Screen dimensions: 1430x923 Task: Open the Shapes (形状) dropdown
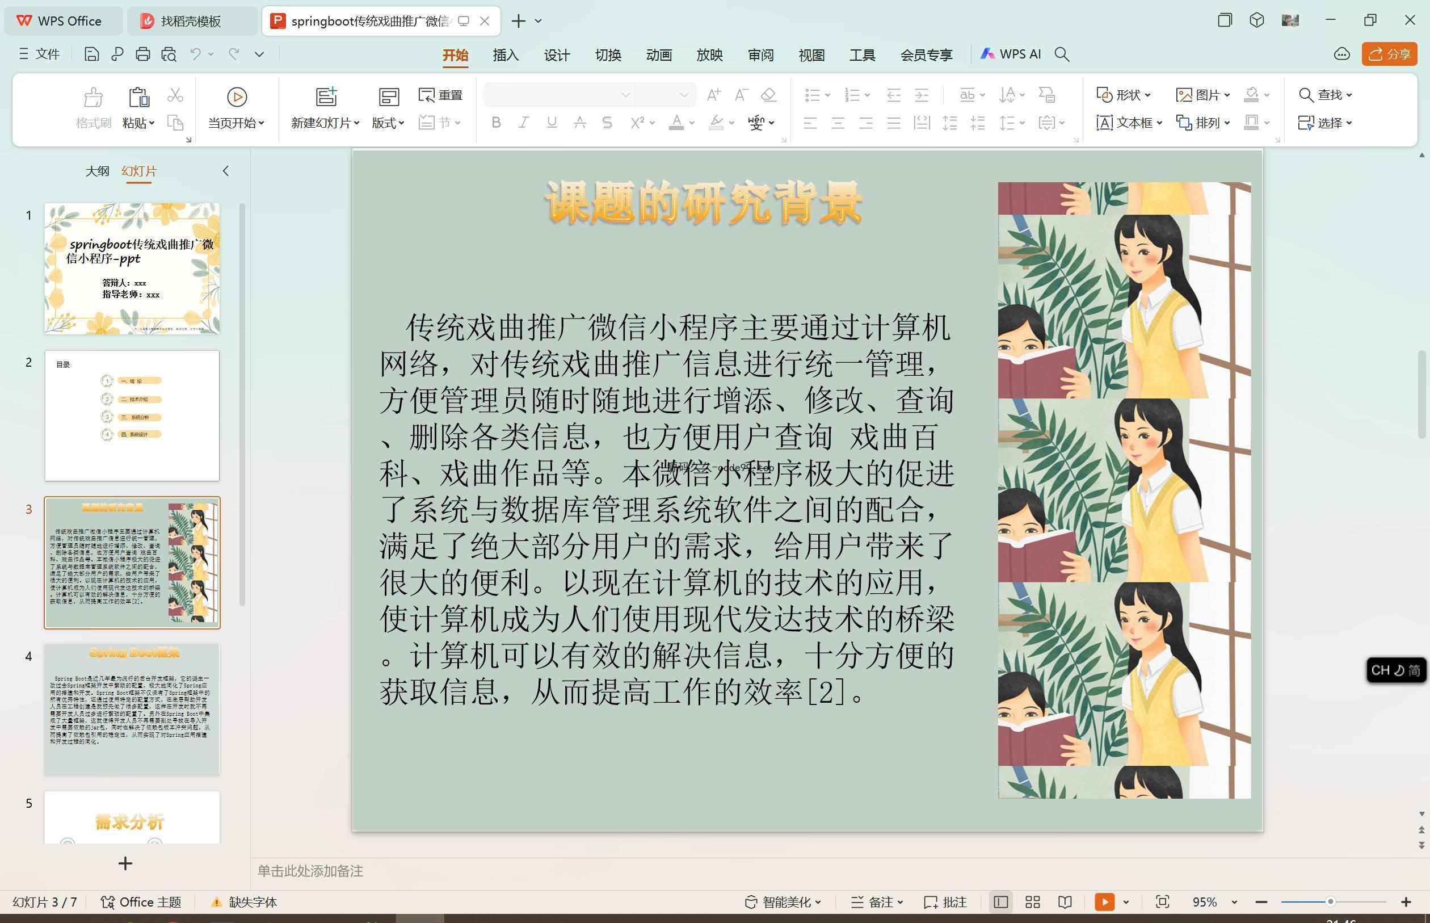point(1123,95)
